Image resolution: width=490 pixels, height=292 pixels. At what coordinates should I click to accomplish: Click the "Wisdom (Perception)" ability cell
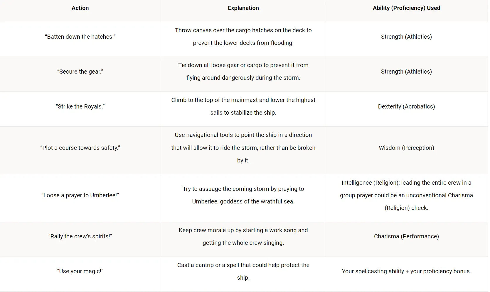[x=406, y=148]
